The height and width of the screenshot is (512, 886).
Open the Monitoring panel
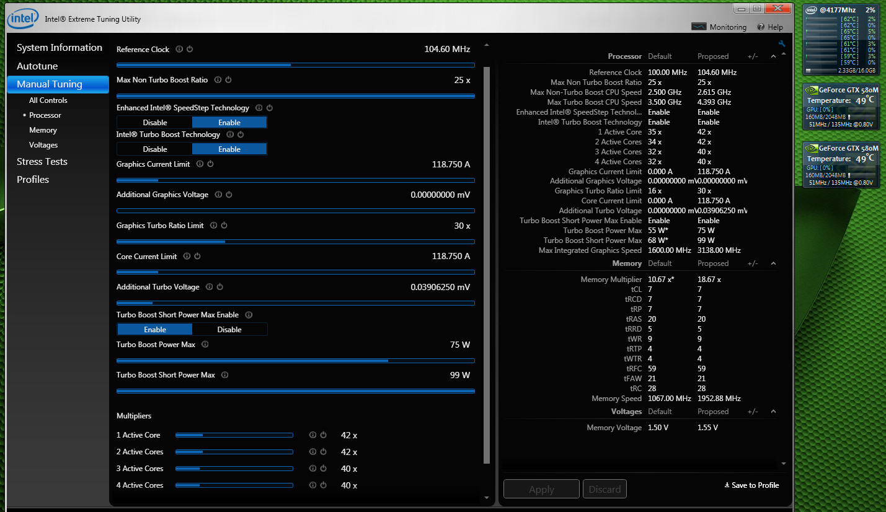point(719,27)
